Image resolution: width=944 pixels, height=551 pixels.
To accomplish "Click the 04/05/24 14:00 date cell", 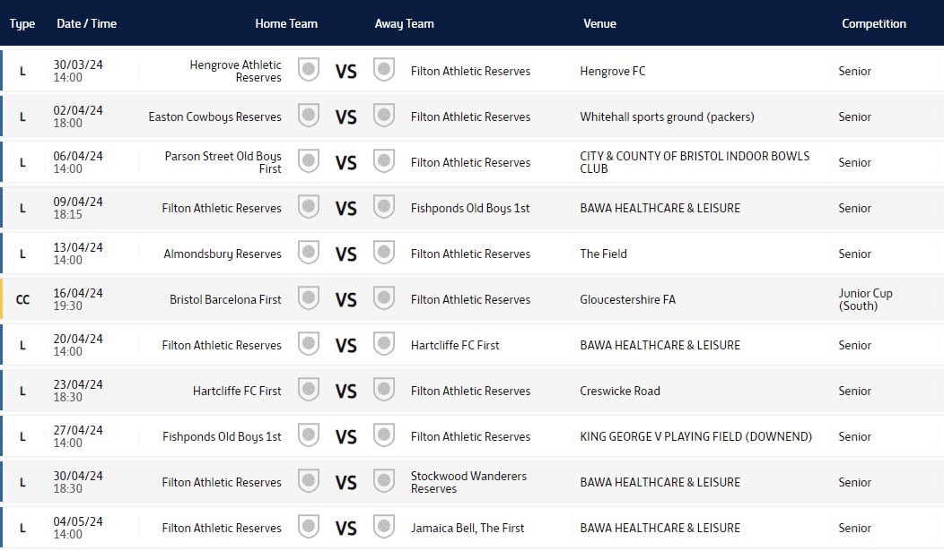I will click(x=78, y=528).
